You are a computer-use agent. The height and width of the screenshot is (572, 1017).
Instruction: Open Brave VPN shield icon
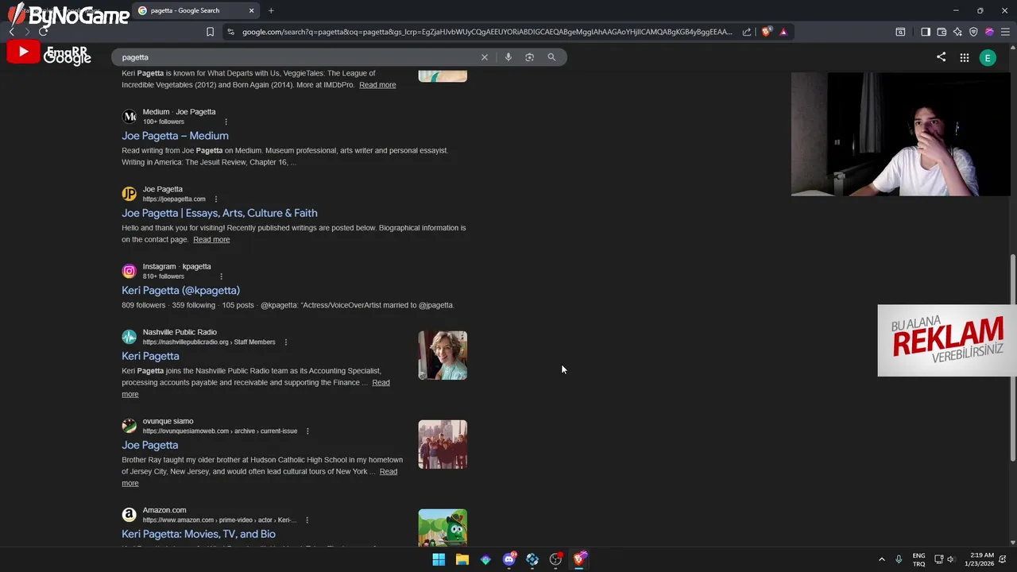tap(973, 32)
